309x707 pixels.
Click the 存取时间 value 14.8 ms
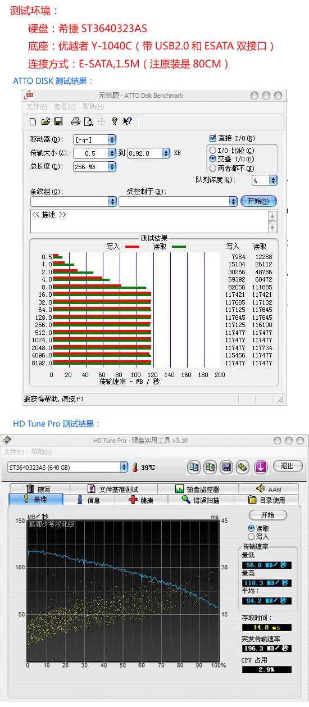click(x=267, y=627)
